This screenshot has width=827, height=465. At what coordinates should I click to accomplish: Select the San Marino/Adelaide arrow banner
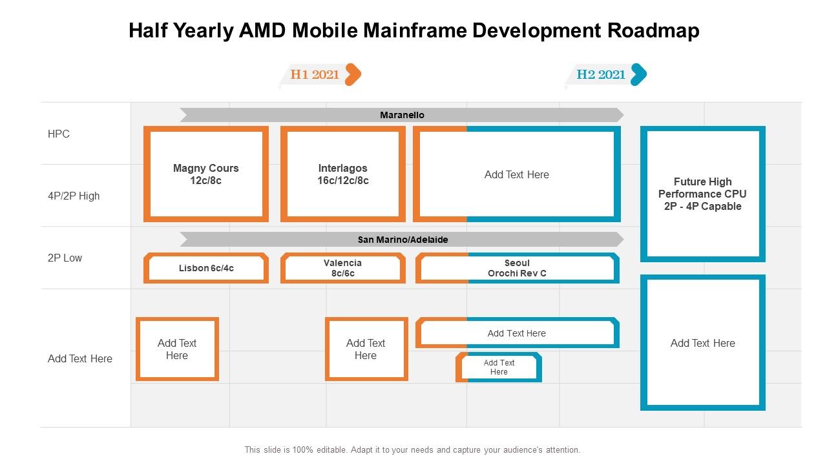[401, 240]
